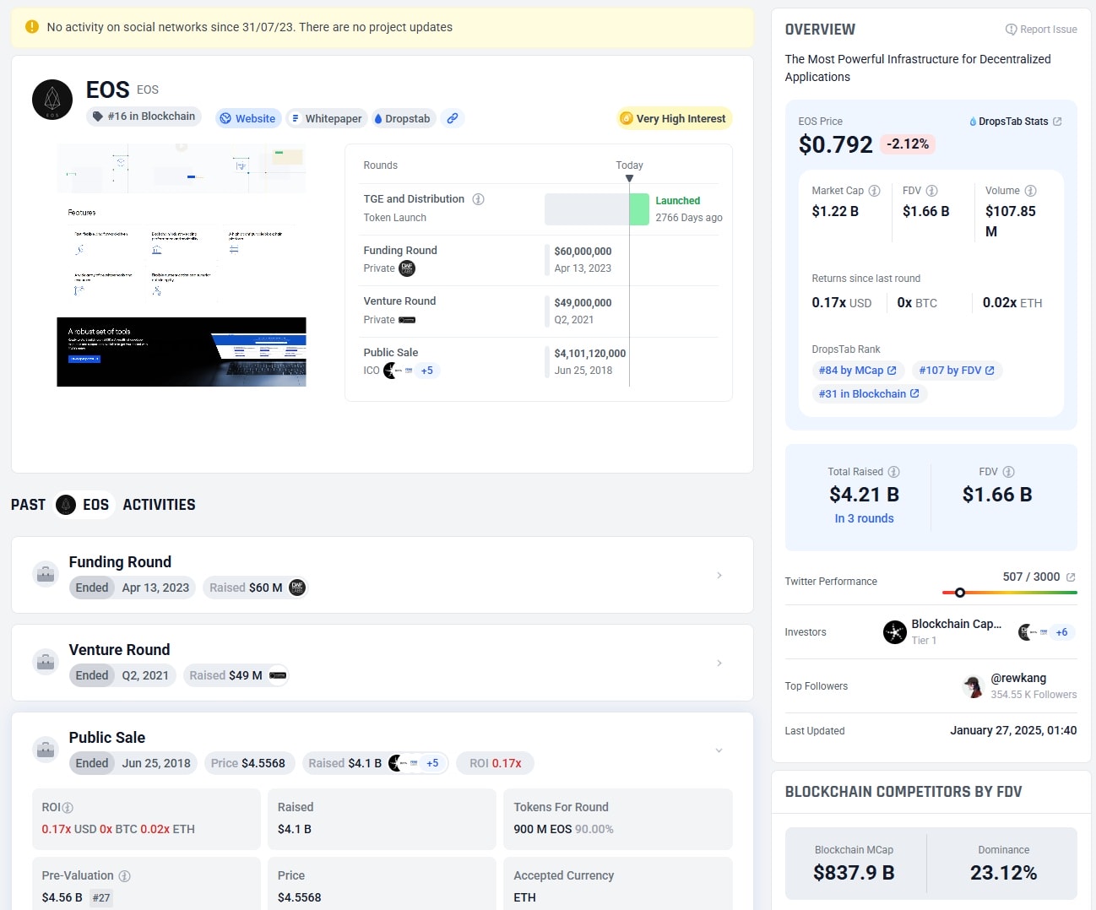Click the +5 badge in Public Sale card
The height and width of the screenshot is (910, 1096).
tap(432, 763)
